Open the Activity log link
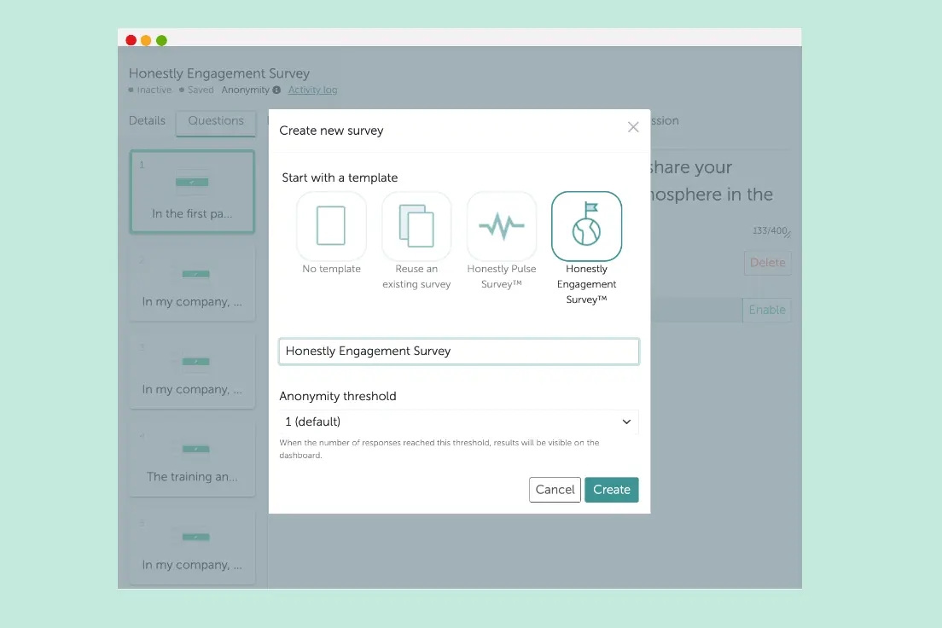Image resolution: width=942 pixels, height=628 pixels. click(312, 90)
